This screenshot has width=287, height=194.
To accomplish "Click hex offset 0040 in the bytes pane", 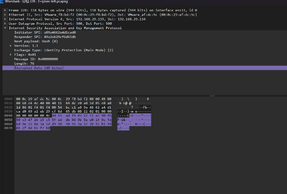I will coord(8,116).
